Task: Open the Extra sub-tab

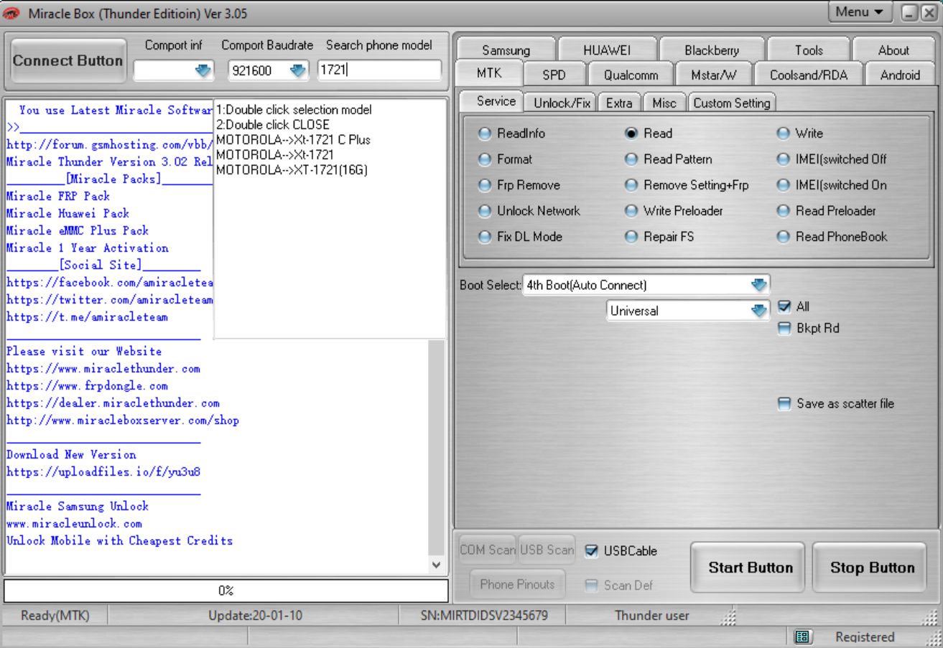Action: 619,103
